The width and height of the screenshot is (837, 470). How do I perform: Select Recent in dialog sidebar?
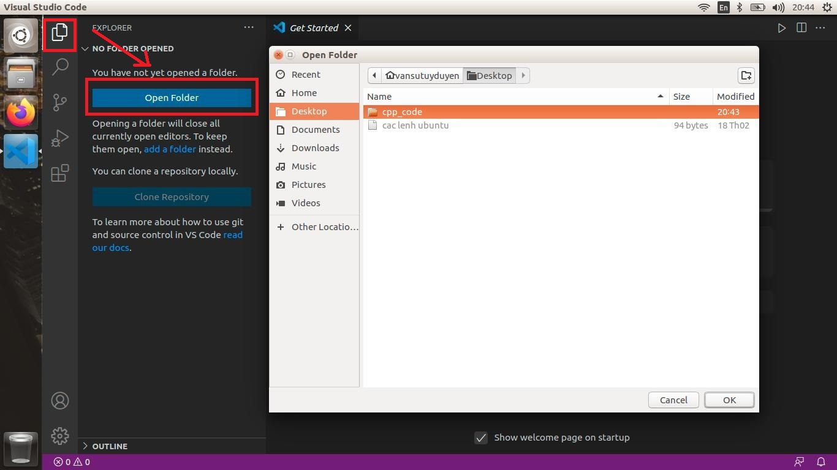(x=314, y=74)
